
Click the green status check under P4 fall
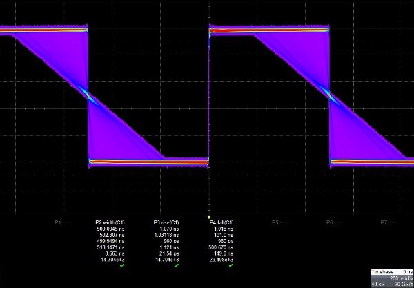click(231, 265)
